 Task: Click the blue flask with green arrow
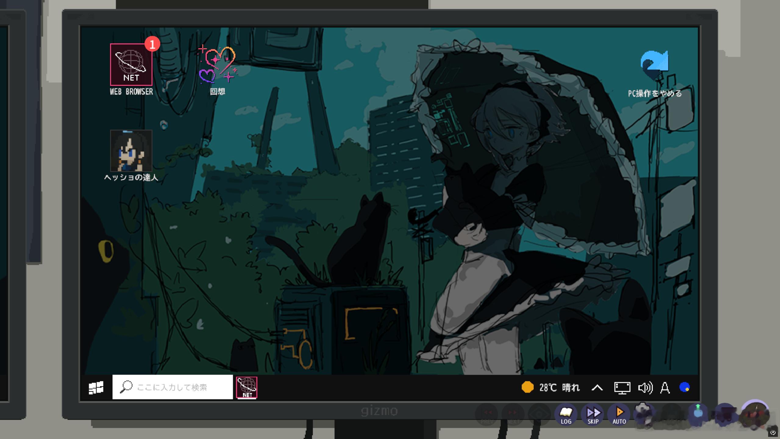point(698,414)
